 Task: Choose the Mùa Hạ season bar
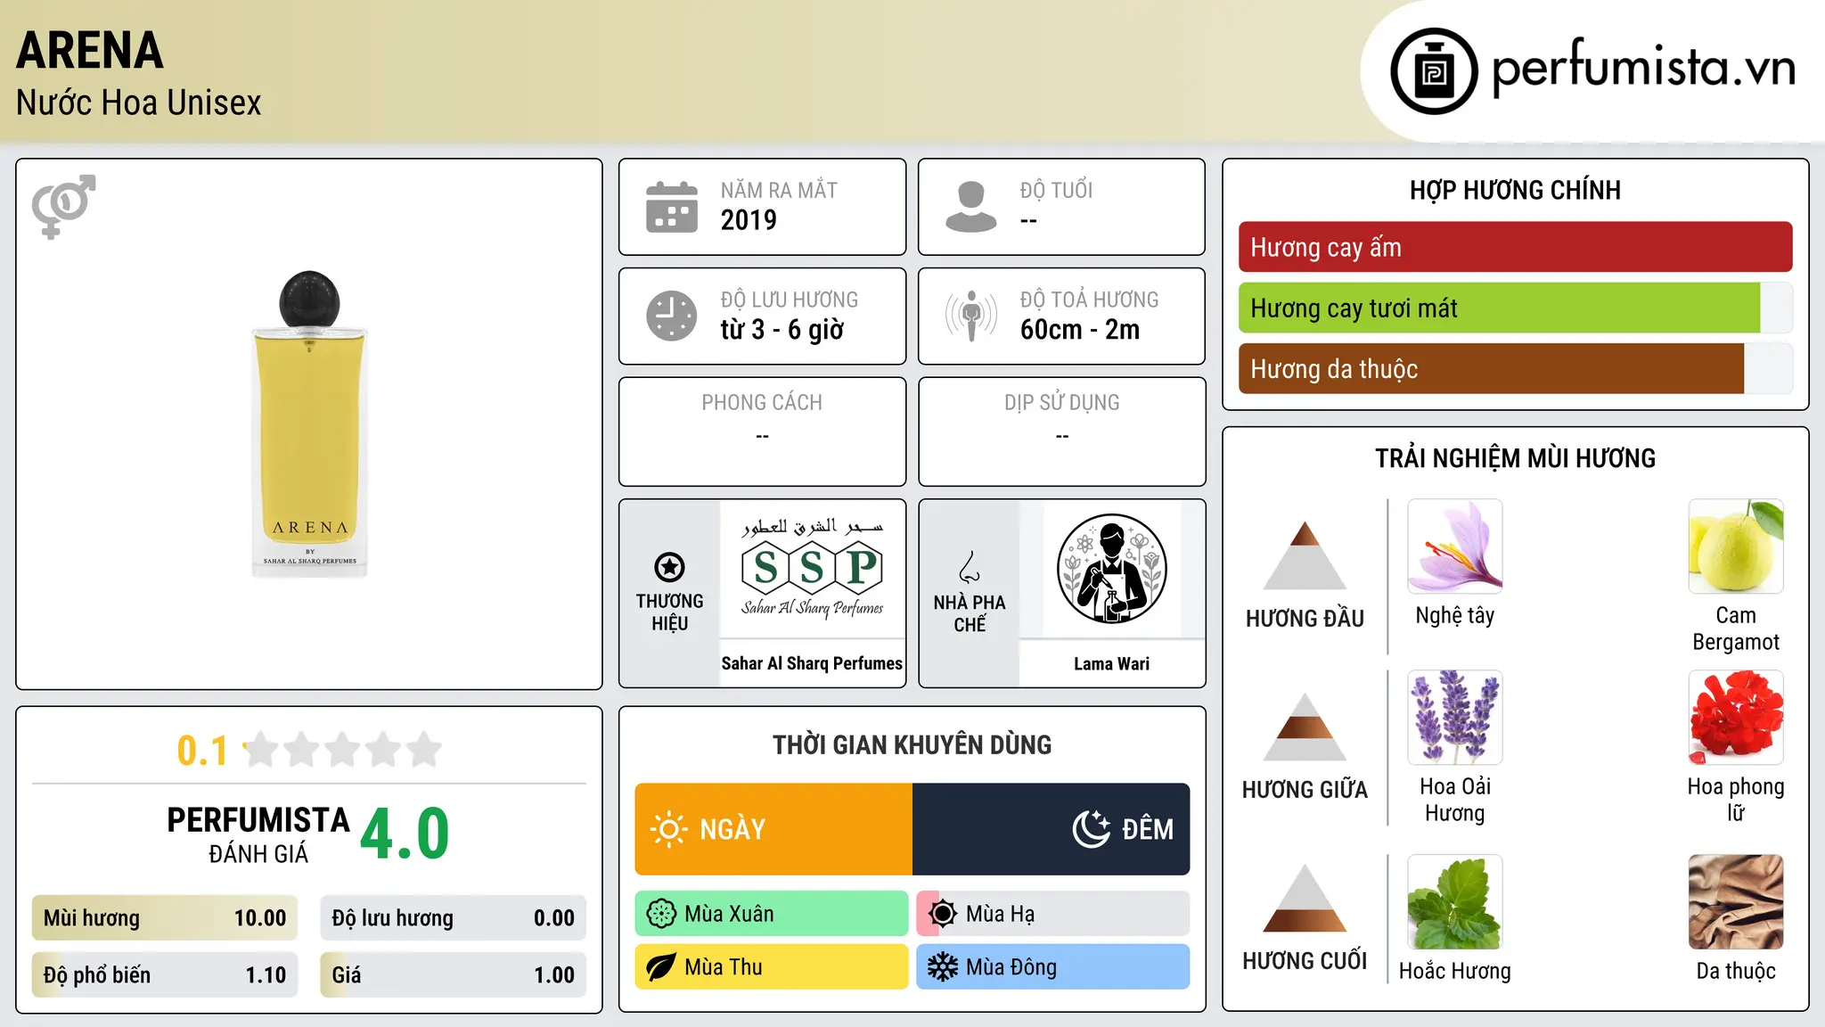[1053, 914]
